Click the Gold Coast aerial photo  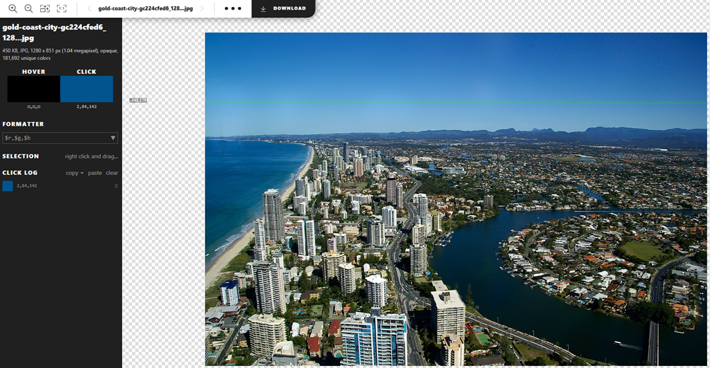click(x=456, y=199)
